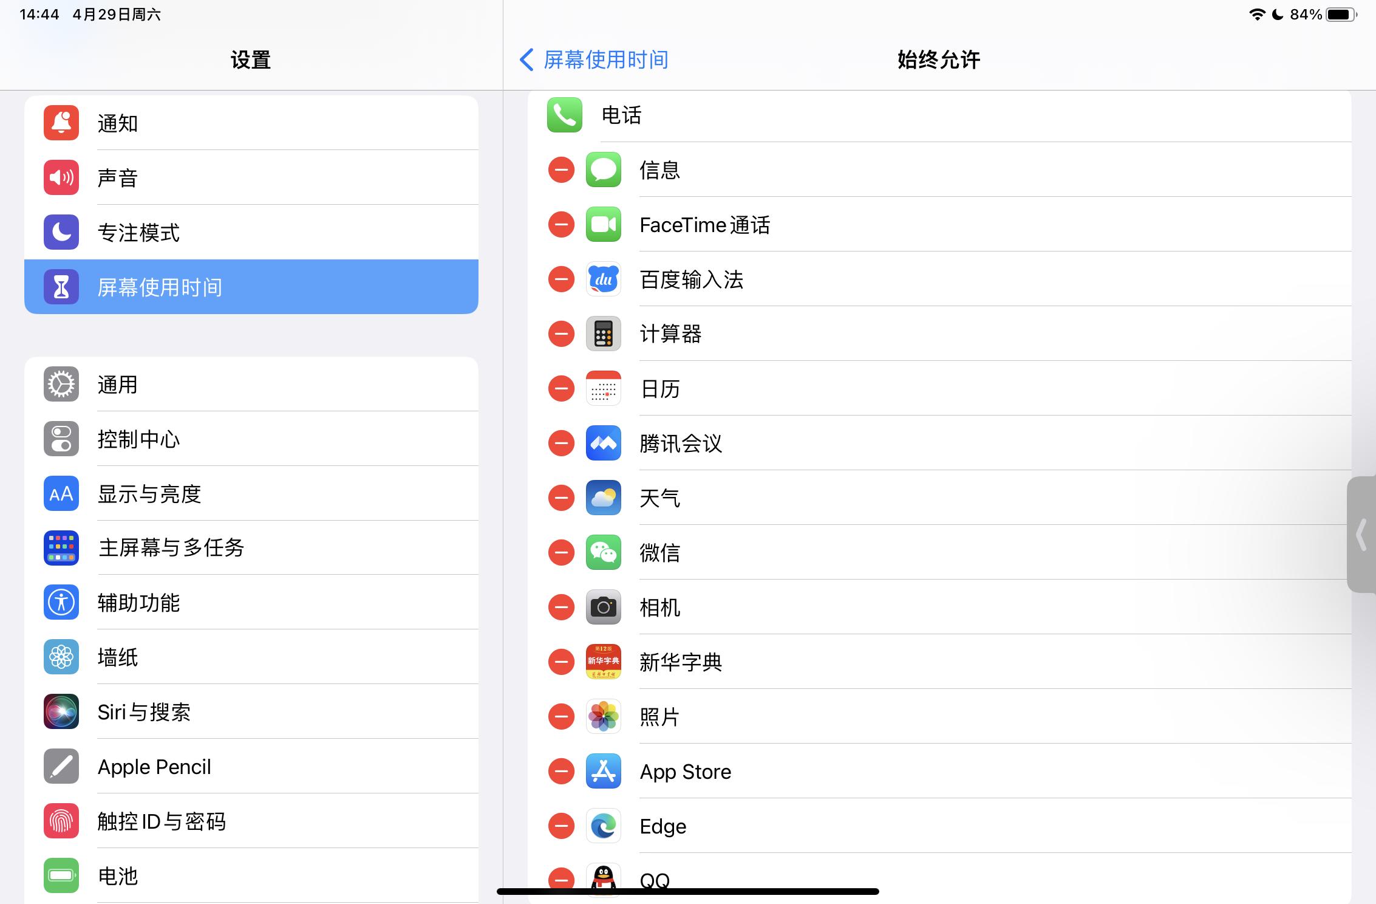Click the App Store icon in the allowed list
Screen dimensions: 1376x904
point(603,771)
